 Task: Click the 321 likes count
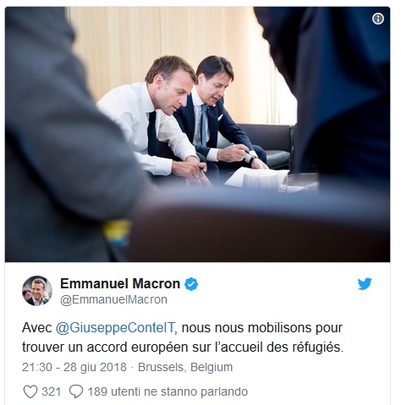pos(52,391)
